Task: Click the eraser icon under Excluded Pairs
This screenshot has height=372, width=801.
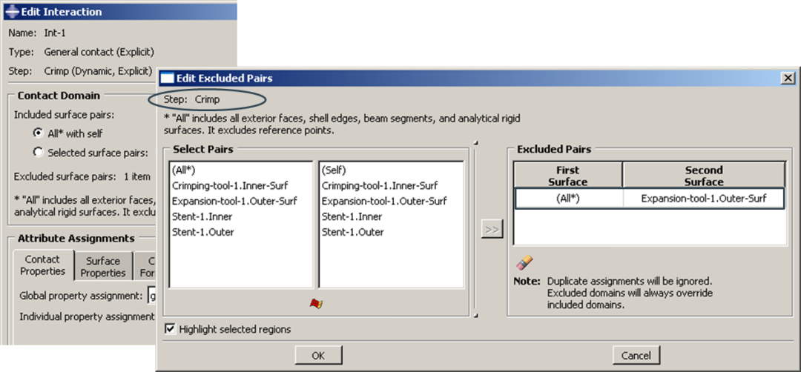Action: 524,263
